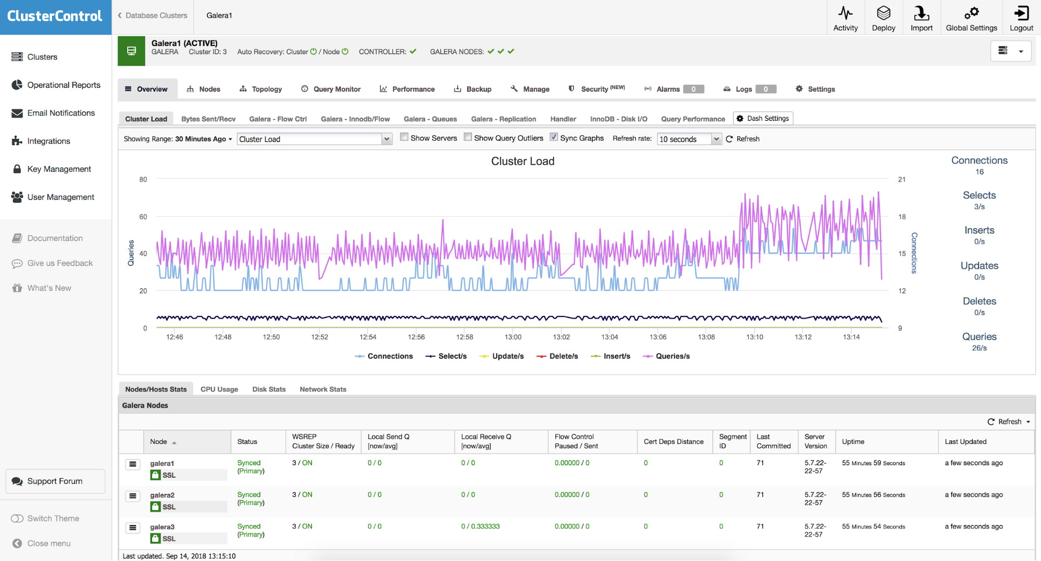Toggle Update/s series in chart legend
This screenshot has width=1041, height=561.
[501, 356]
